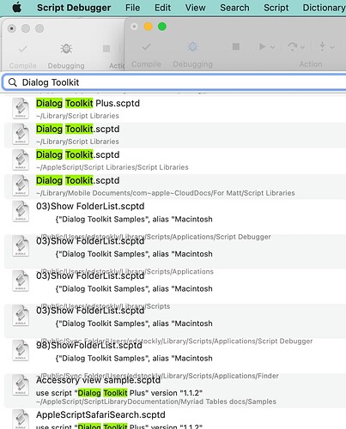346x429 pixels.
Task: Expand the Run button dropdown chevron
Action: pos(272,47)
